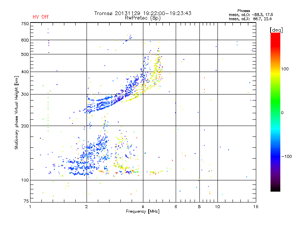The image size is (301, 225).
Task: Click x-axis tick label '16'
Action: (256, 207)
